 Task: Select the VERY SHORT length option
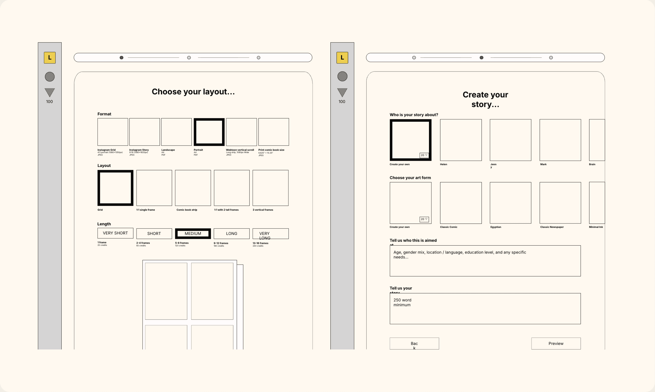115,233
